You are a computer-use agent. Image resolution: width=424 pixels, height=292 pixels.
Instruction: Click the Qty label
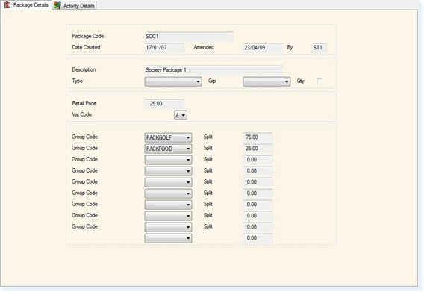(300, 81)
